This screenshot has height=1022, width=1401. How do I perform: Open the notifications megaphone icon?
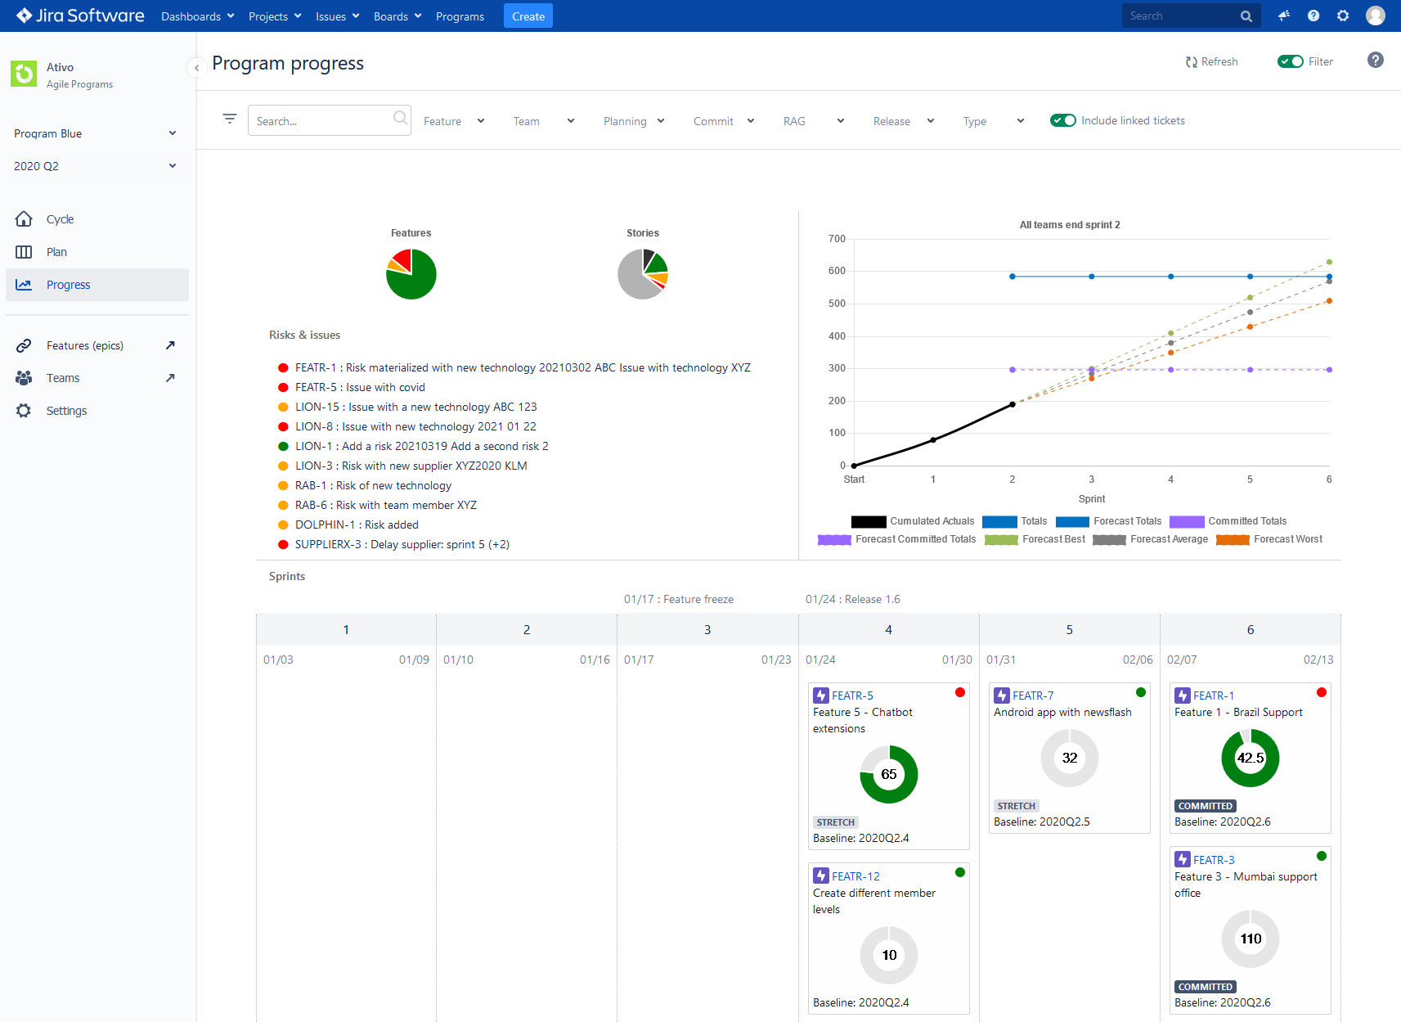[1283, 15]
